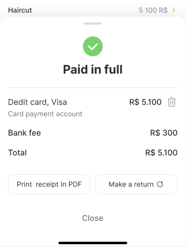Screen dimensions: 186x247
Task: Open Haircut details via yellow chevron
Action: click(174, 10)
